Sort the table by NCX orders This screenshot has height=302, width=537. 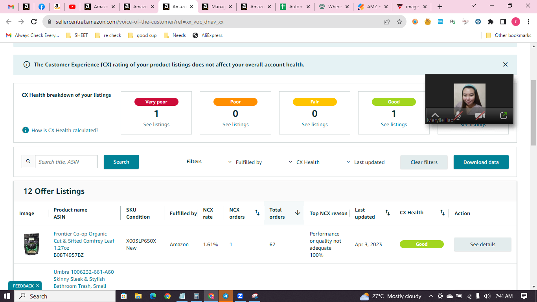257,213
